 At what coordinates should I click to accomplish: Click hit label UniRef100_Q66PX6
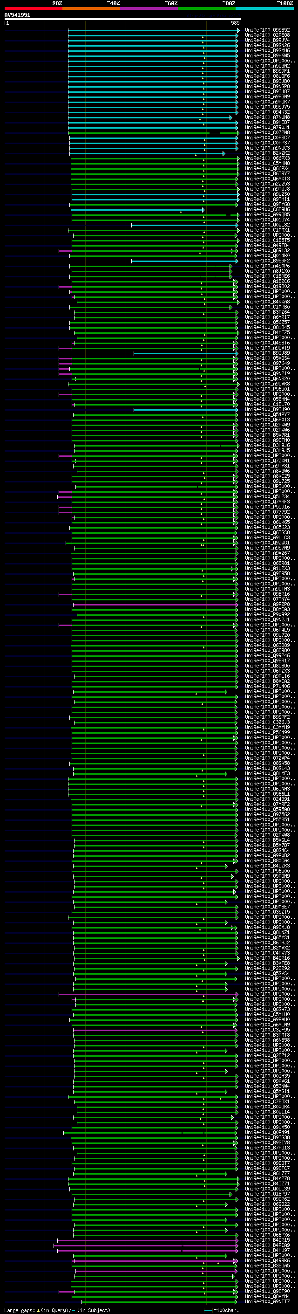pyautogui.click(x=267, y=1235)
